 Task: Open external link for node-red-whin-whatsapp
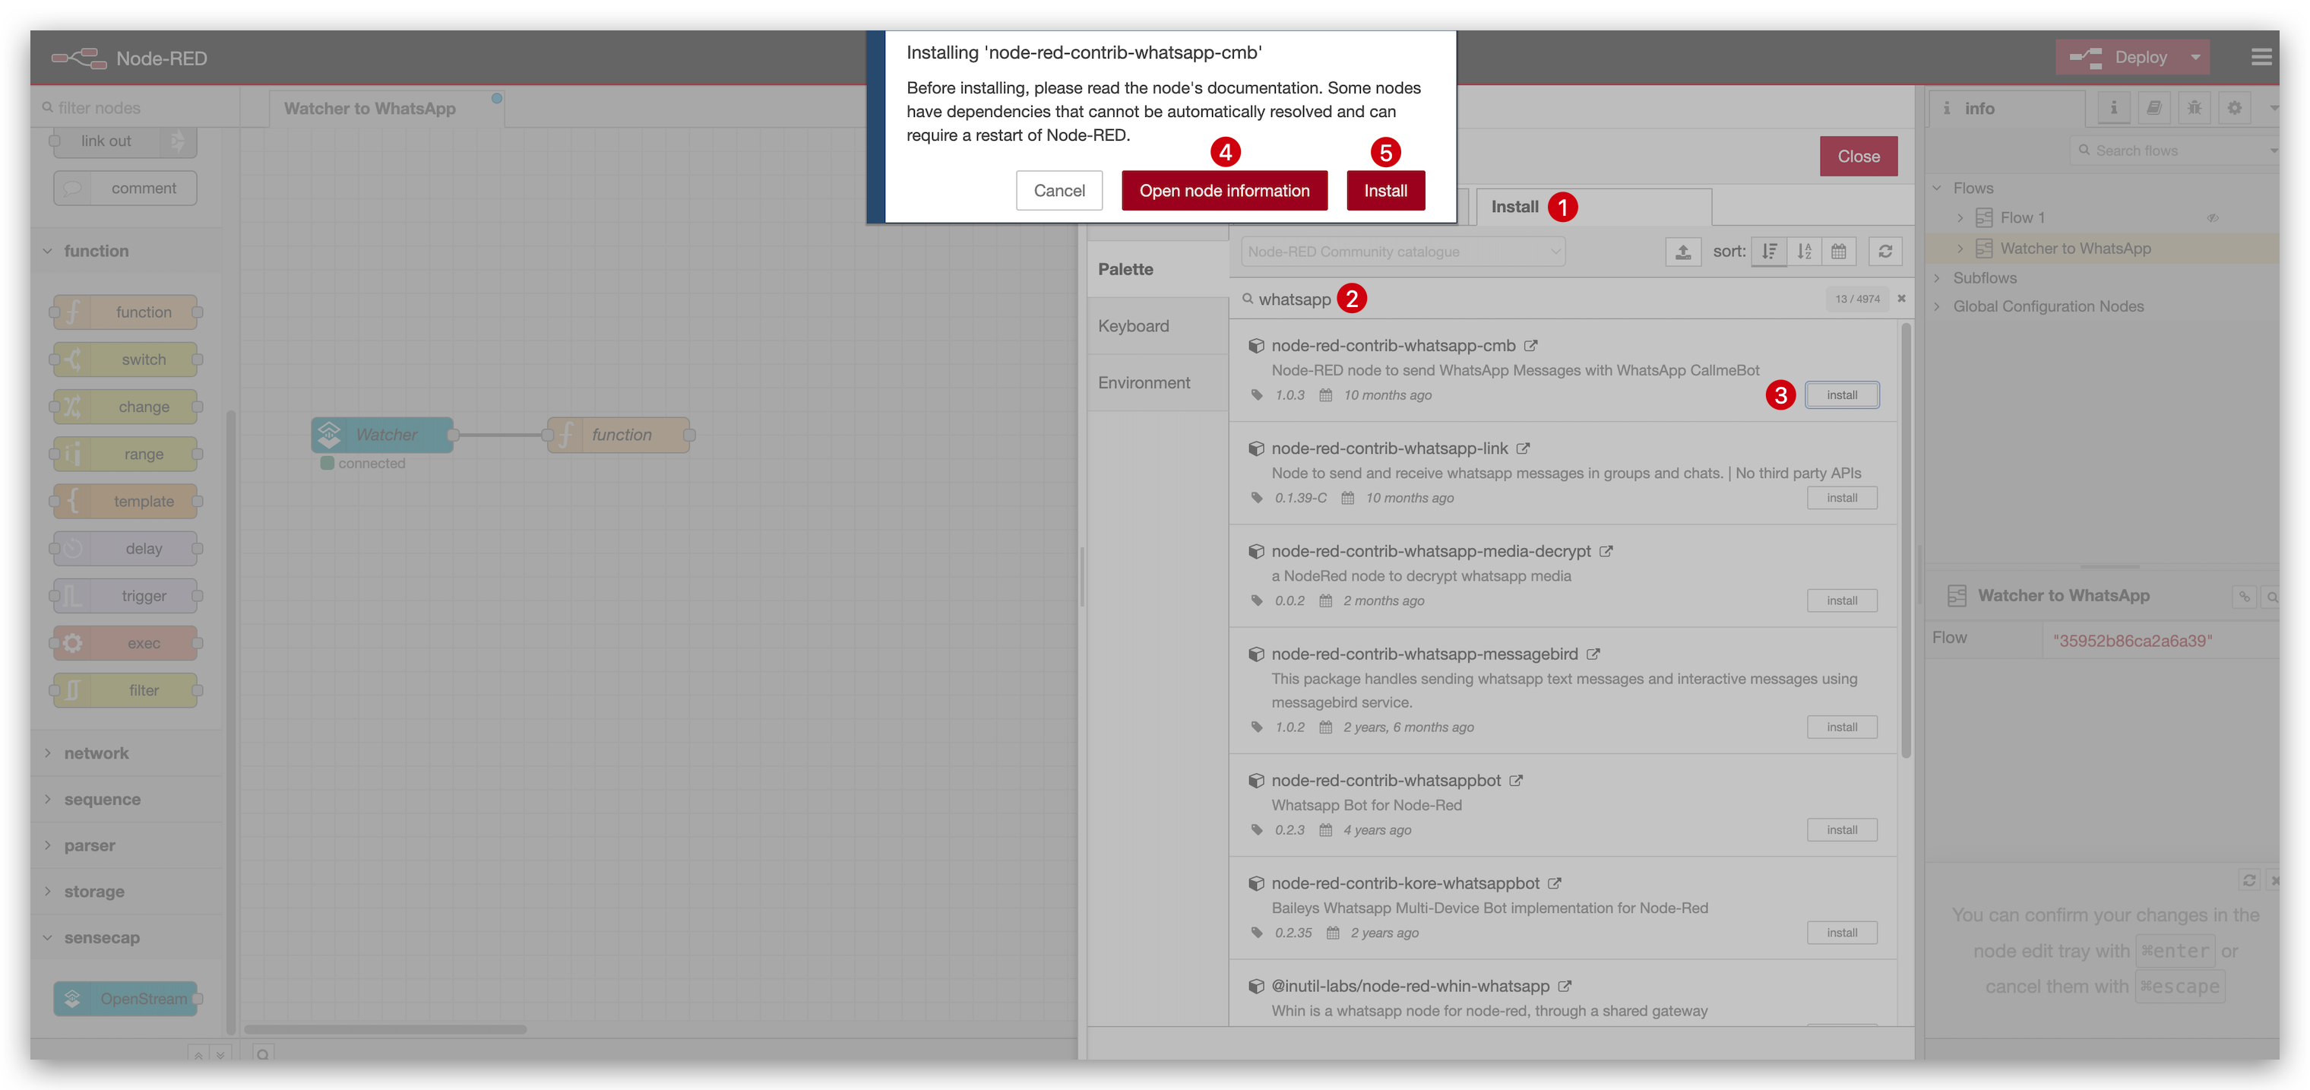click(x=1565, y=986)
